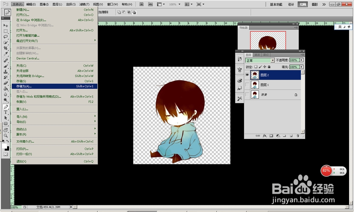This screenshot has width=354, height=212.
Task: Select the Zoom tool
Action: pos(6,136)
